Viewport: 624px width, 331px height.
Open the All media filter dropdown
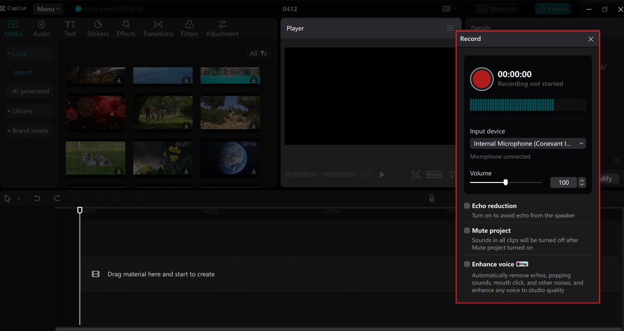click(258, 54)
